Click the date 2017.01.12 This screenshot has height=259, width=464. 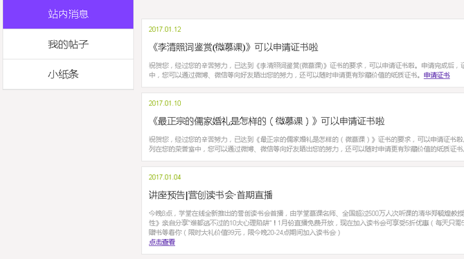click(x=165, y=29)
